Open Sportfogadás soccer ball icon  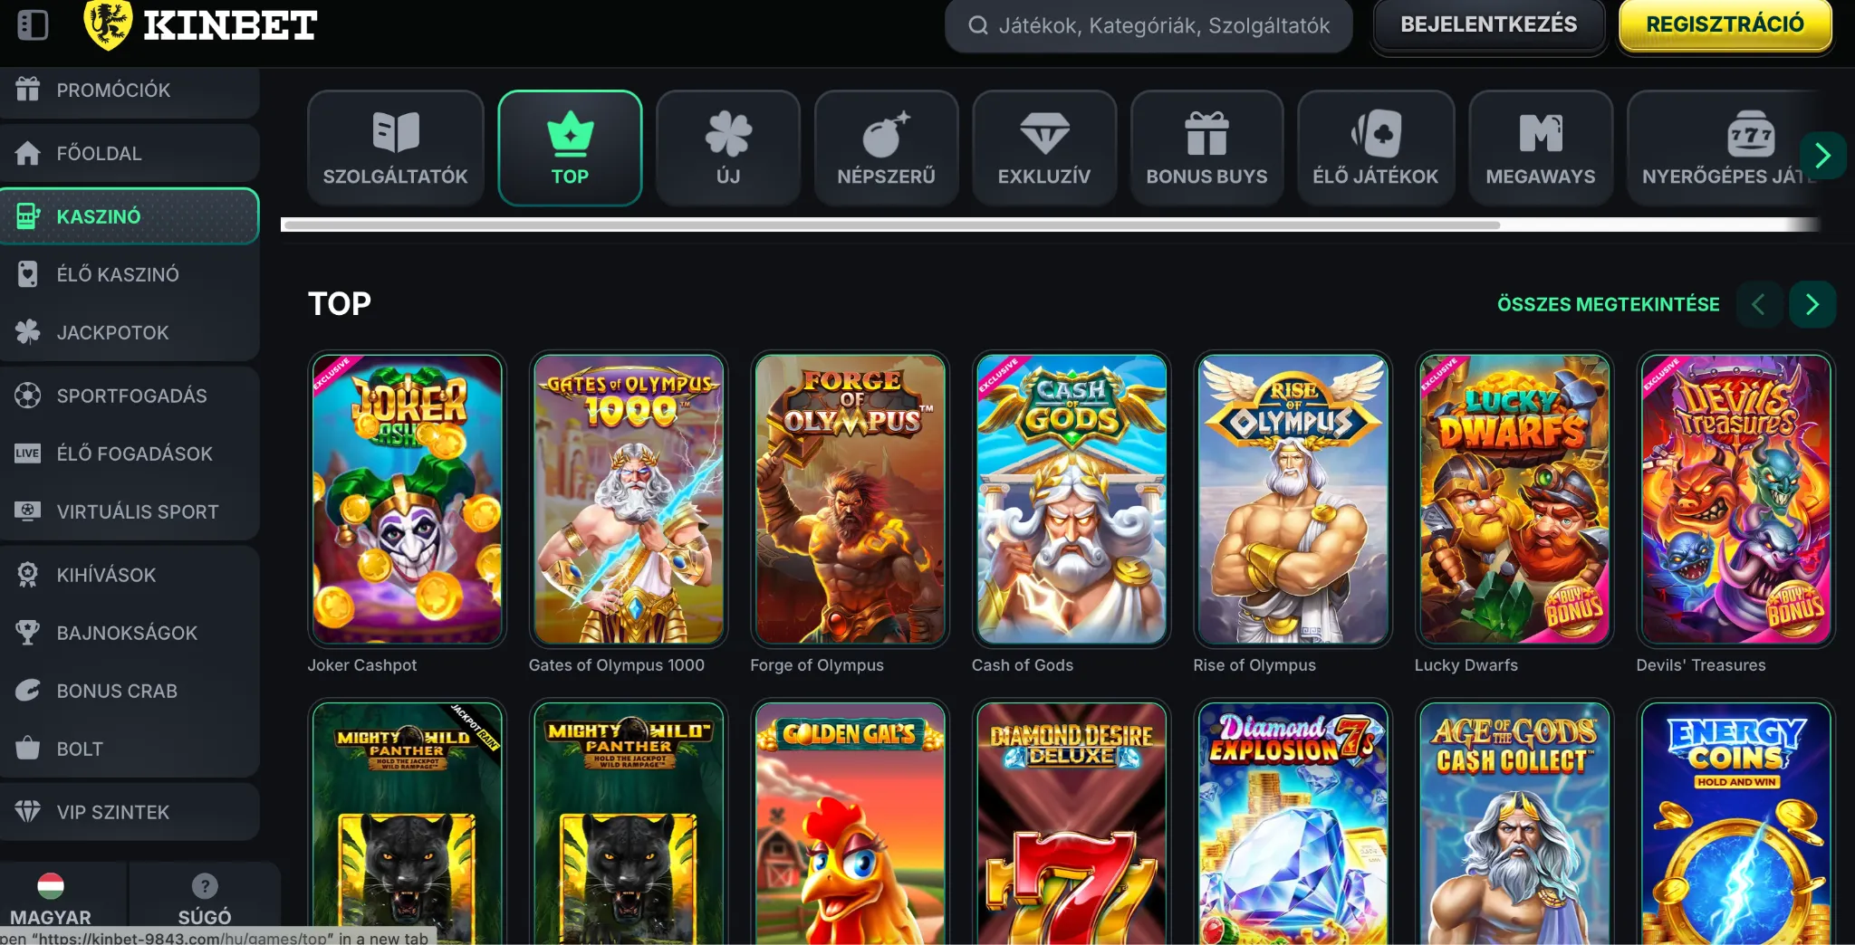coord(27,396)
